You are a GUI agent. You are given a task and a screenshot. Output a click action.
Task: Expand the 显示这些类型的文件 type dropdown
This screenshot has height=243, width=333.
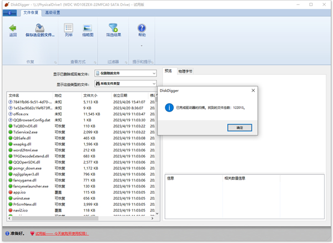153,84
